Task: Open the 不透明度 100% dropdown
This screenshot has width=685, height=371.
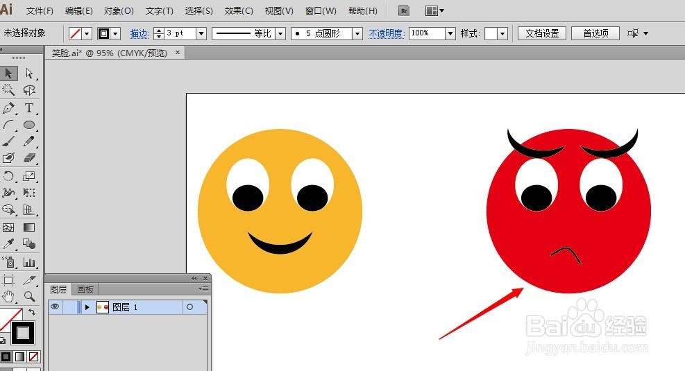Action: click(450, 33)
